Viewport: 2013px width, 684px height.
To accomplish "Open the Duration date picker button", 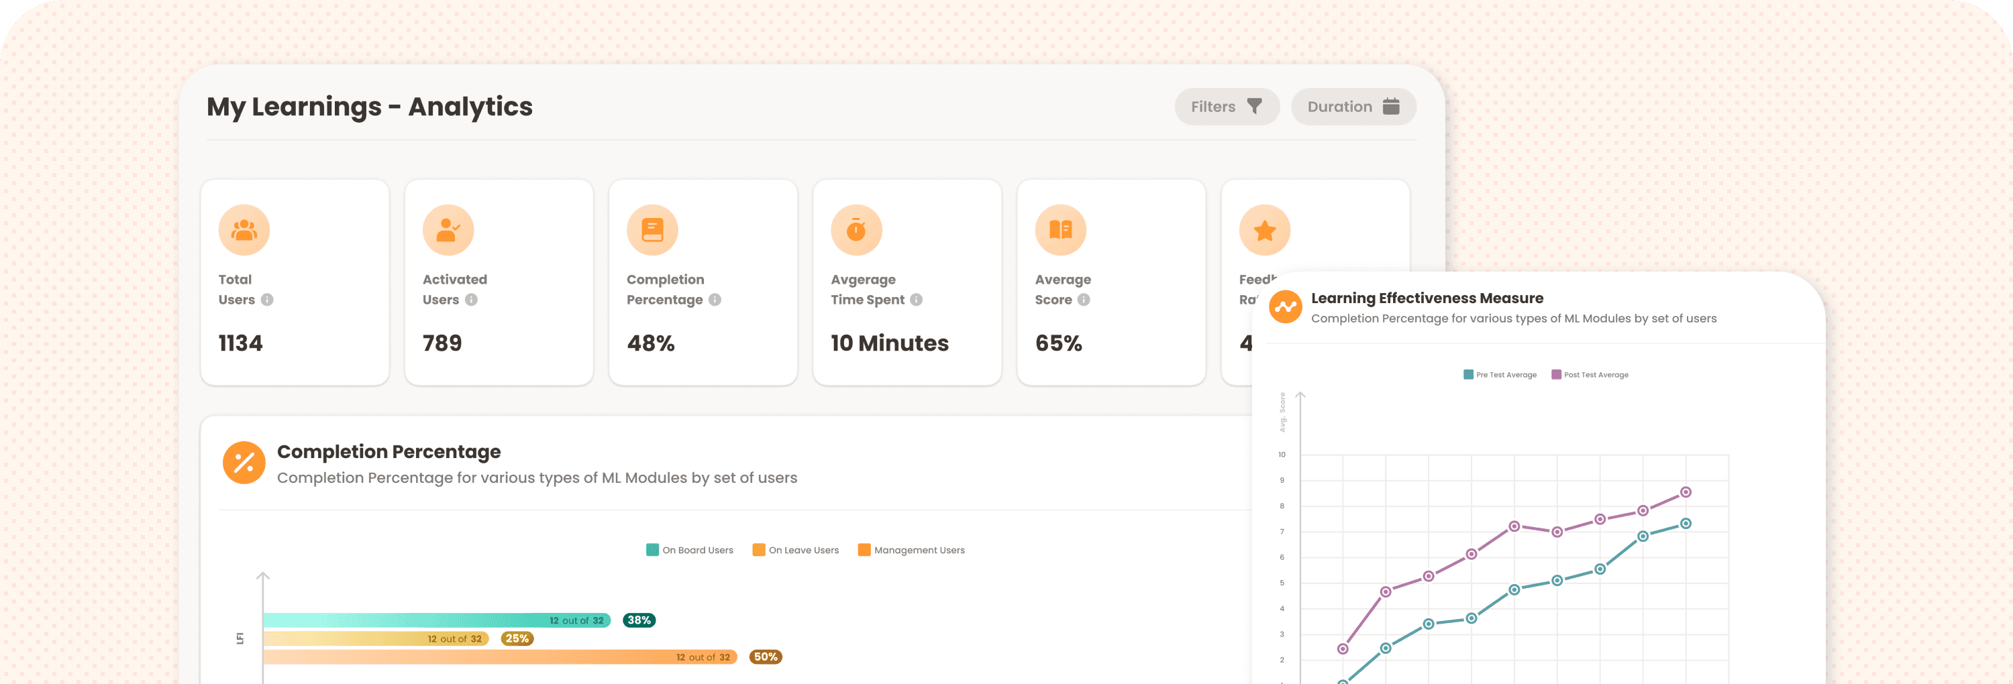I will coord(1353,106).
